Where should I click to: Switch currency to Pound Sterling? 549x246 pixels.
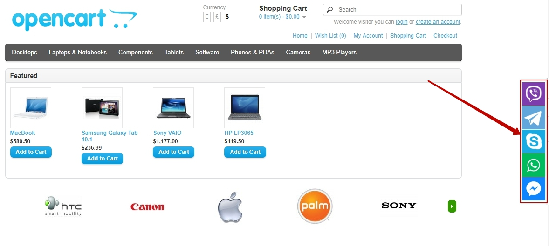217,17
